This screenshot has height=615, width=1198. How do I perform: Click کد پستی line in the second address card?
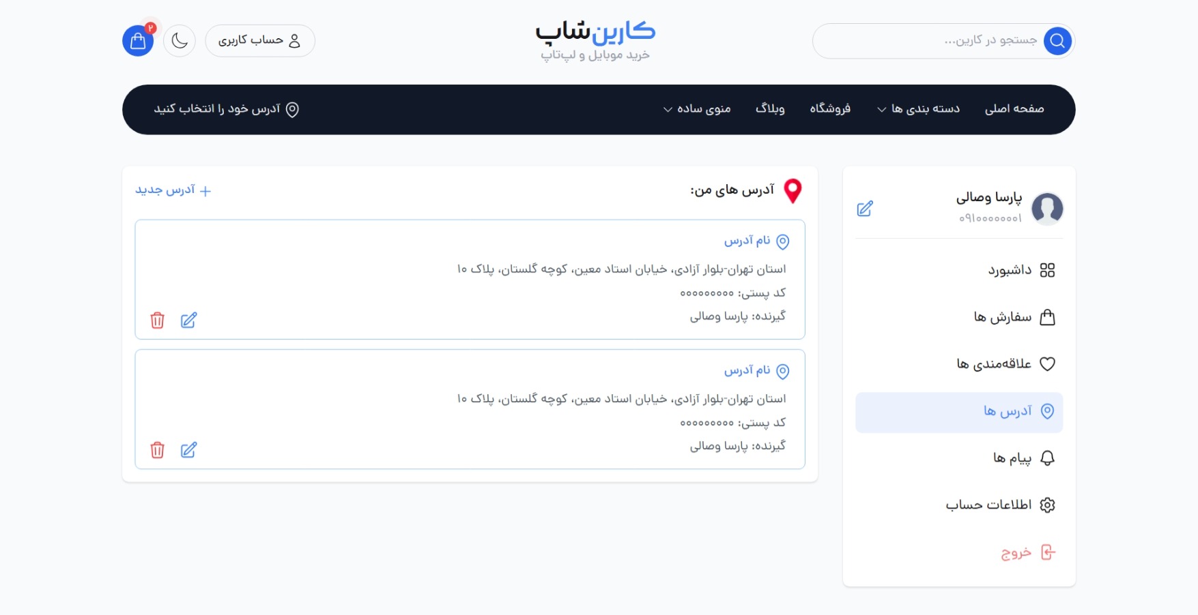733,423
